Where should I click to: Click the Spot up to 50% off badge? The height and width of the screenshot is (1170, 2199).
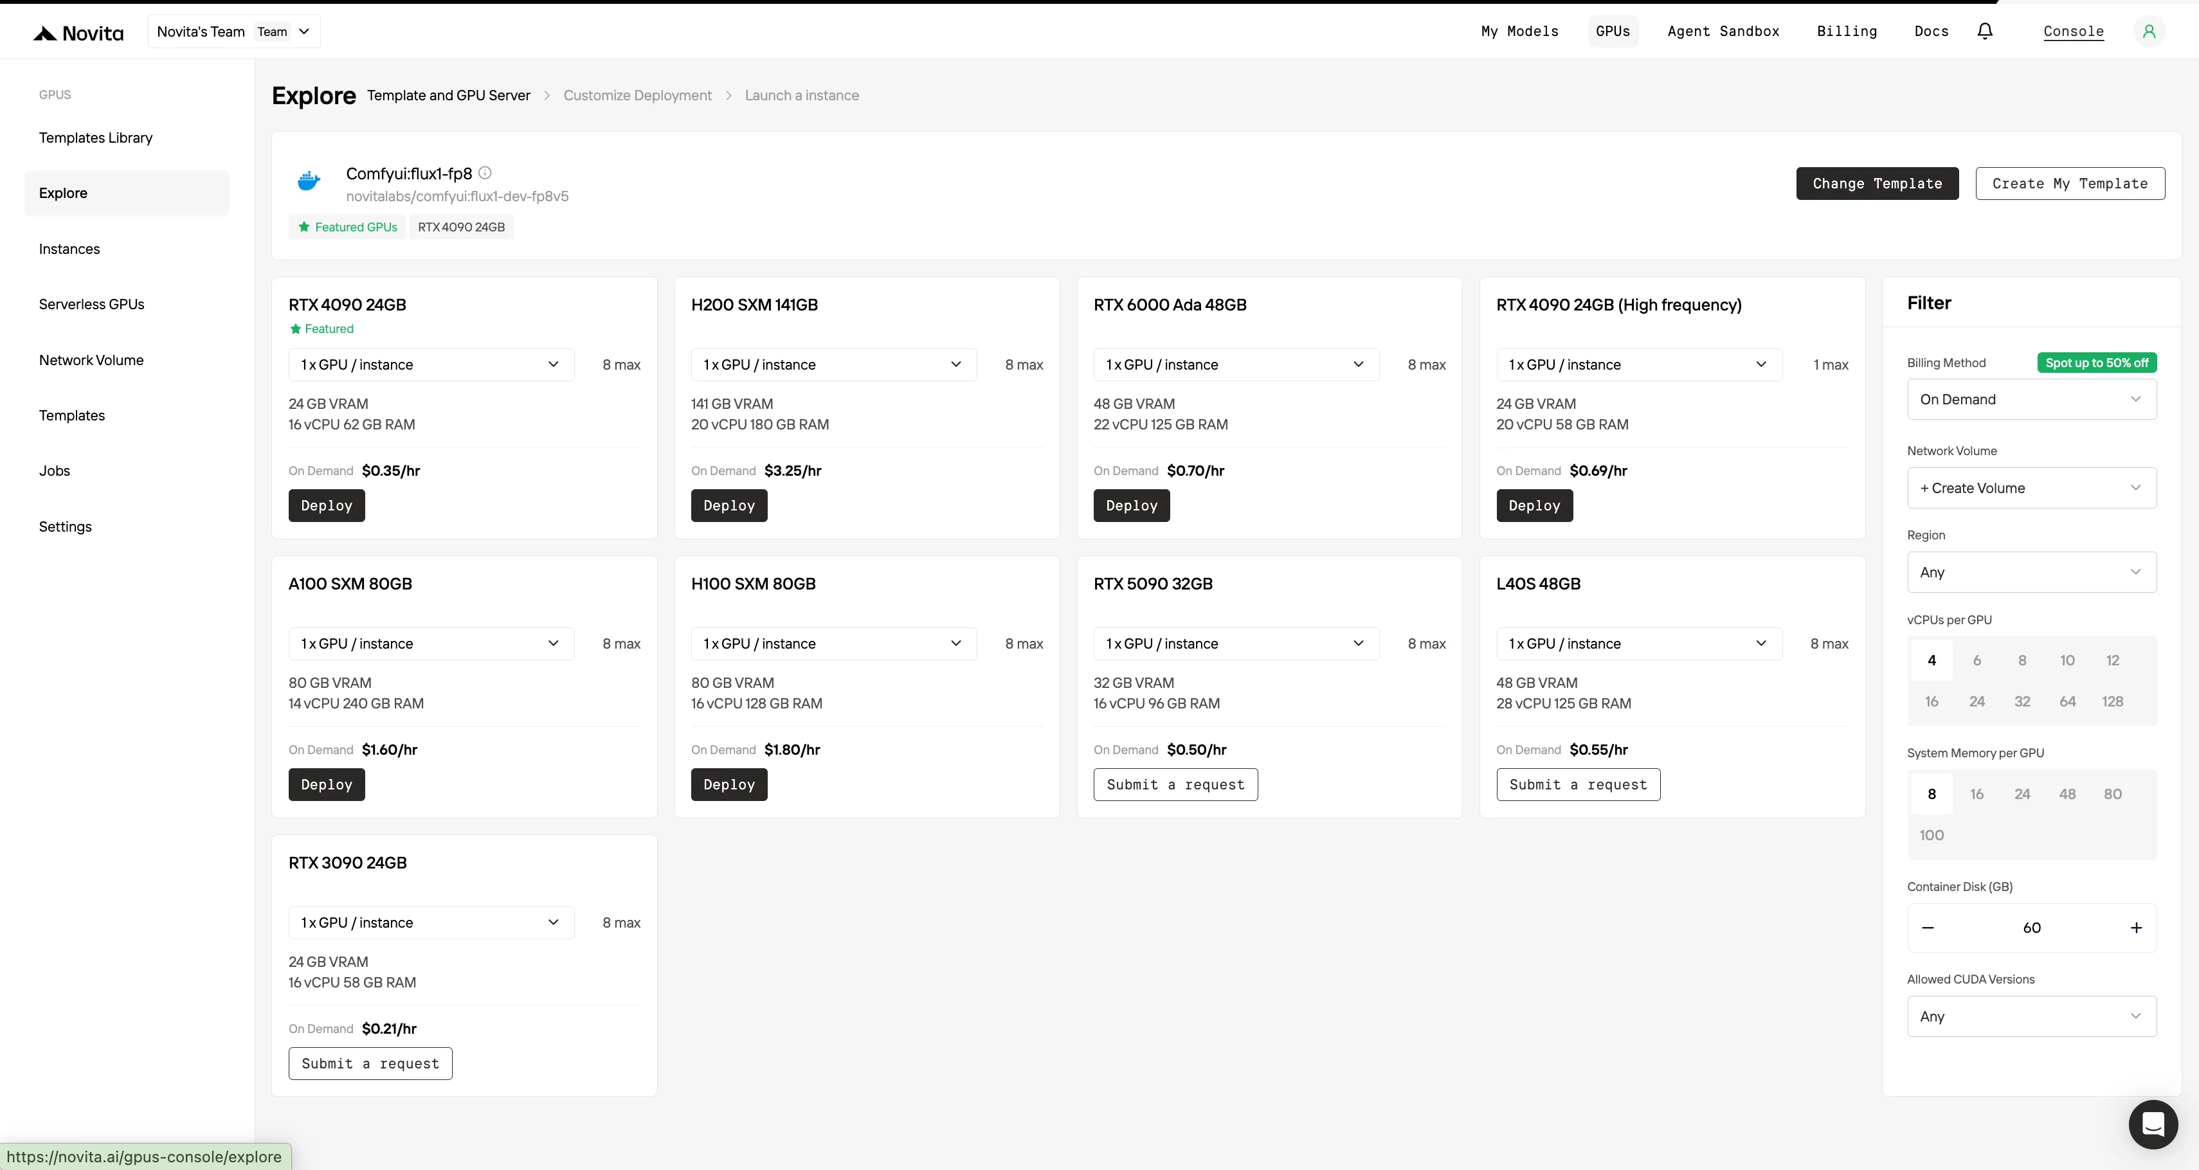(x=2097, y=363)
